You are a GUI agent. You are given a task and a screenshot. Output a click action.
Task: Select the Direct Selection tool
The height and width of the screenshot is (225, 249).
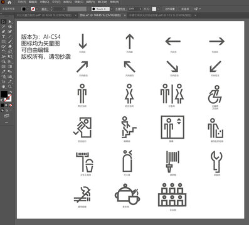coord(10,22)
